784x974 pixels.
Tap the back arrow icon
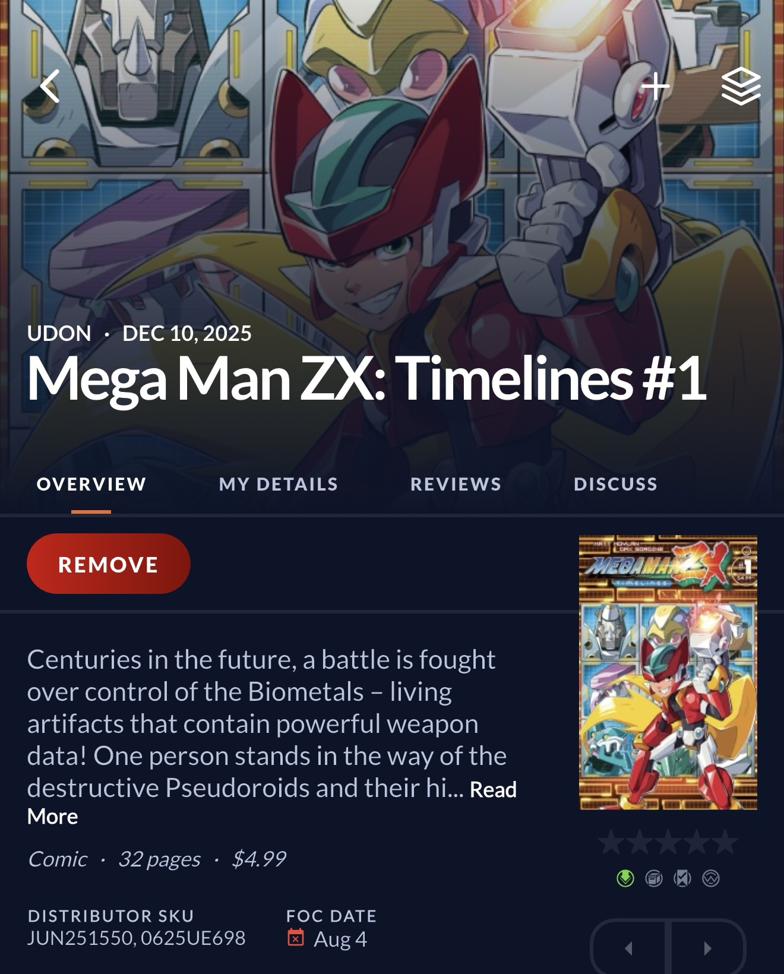point(50,86)
